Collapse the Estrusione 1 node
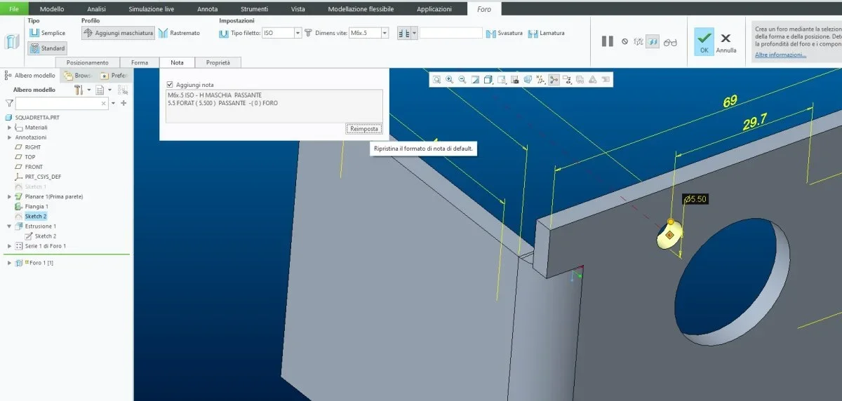842x401 pixels. (x=9, y=226)
